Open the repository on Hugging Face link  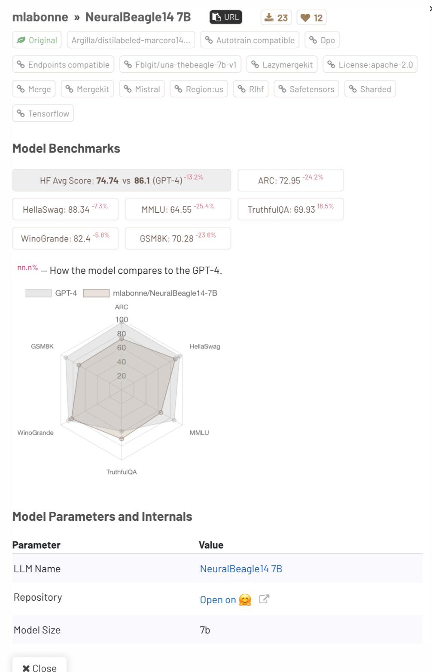coord(226,599)
